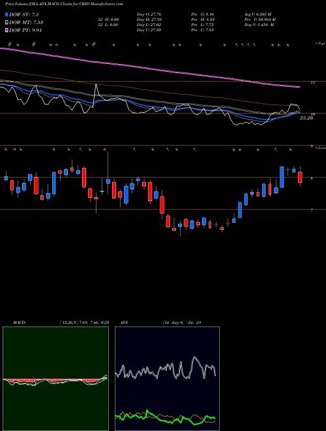Click the MACD (12,26,9) parameter values
326x431 pixels.
85,323
